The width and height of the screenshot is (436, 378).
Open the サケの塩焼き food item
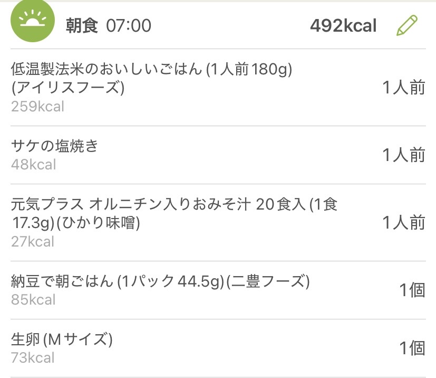pos(55,146)
